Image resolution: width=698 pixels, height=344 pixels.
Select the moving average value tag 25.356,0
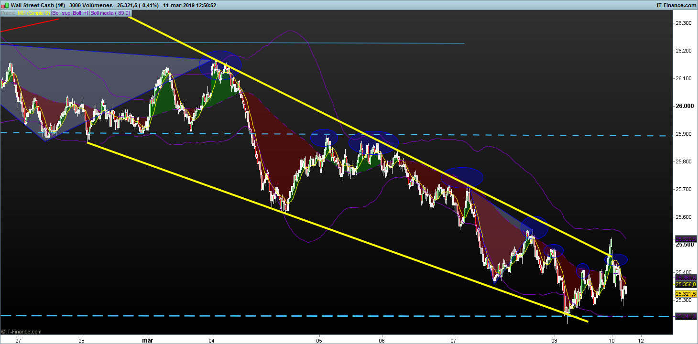coord(686,284)
